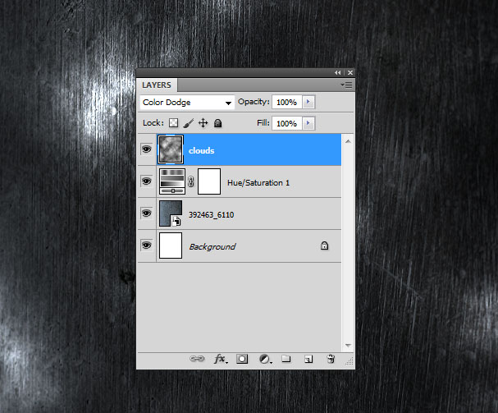The image size is (498, 413).
Task: Click the clouds layer name
Action: click(201, 150)
